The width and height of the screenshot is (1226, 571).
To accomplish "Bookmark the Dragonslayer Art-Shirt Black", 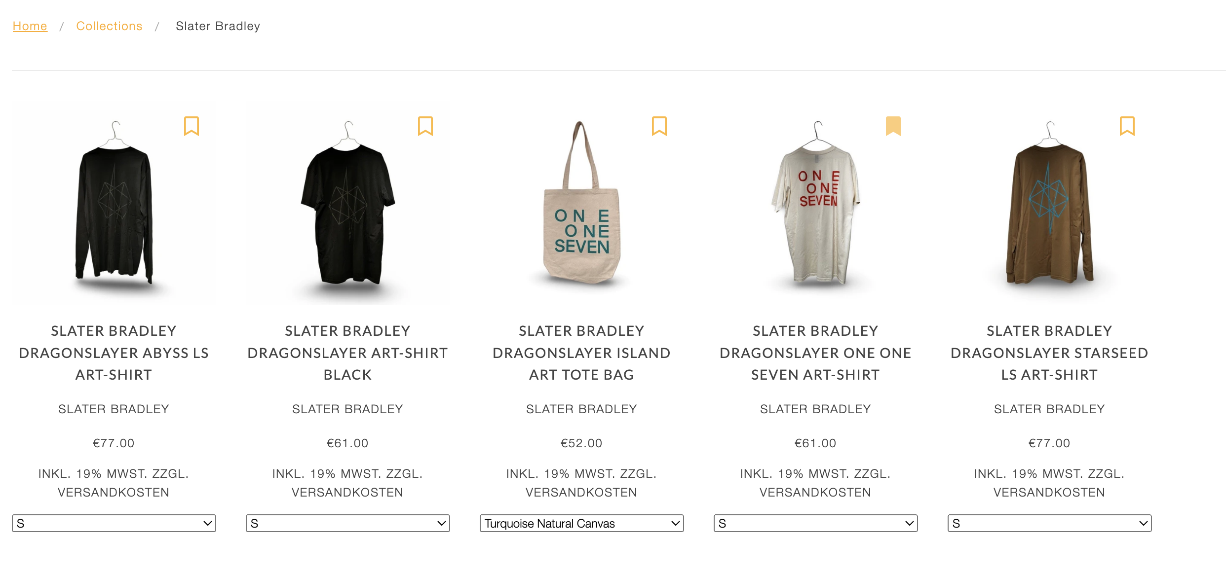I will 425,126.
